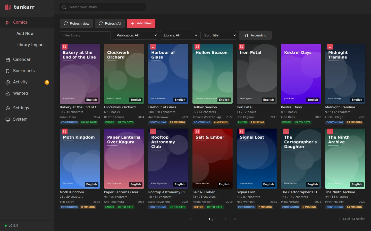This screenshot has height=231, width=371.
Task: Toggle bookmark on Iron Petal cover
Action: 242,46
